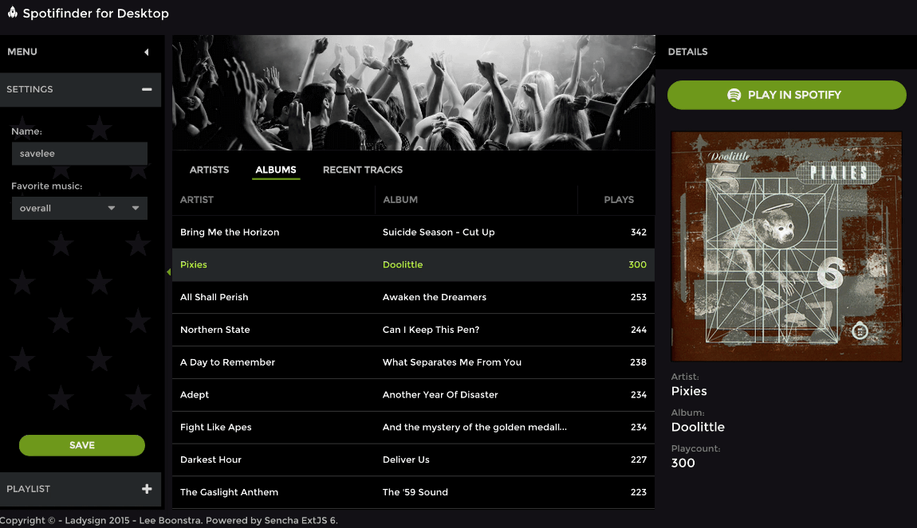Click the Doolittle album cover artwork
Viewport: 917px width, 528px height.
[x=786, y=246]
